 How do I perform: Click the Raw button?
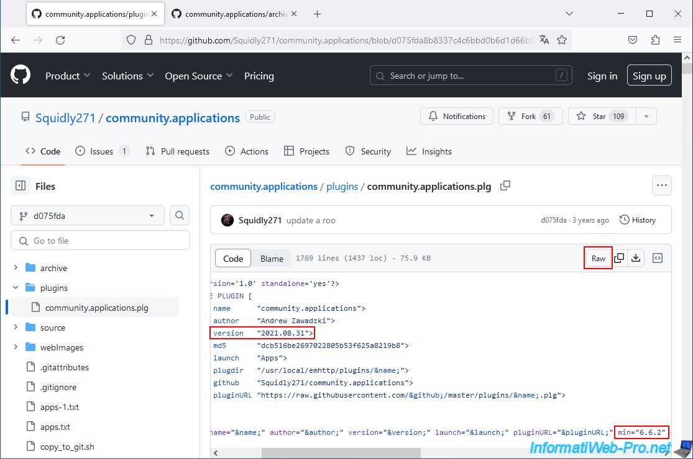pos(598,259)
